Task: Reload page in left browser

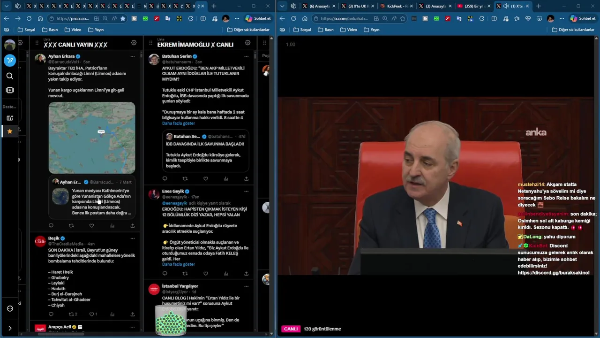Action: coord(29,18)
